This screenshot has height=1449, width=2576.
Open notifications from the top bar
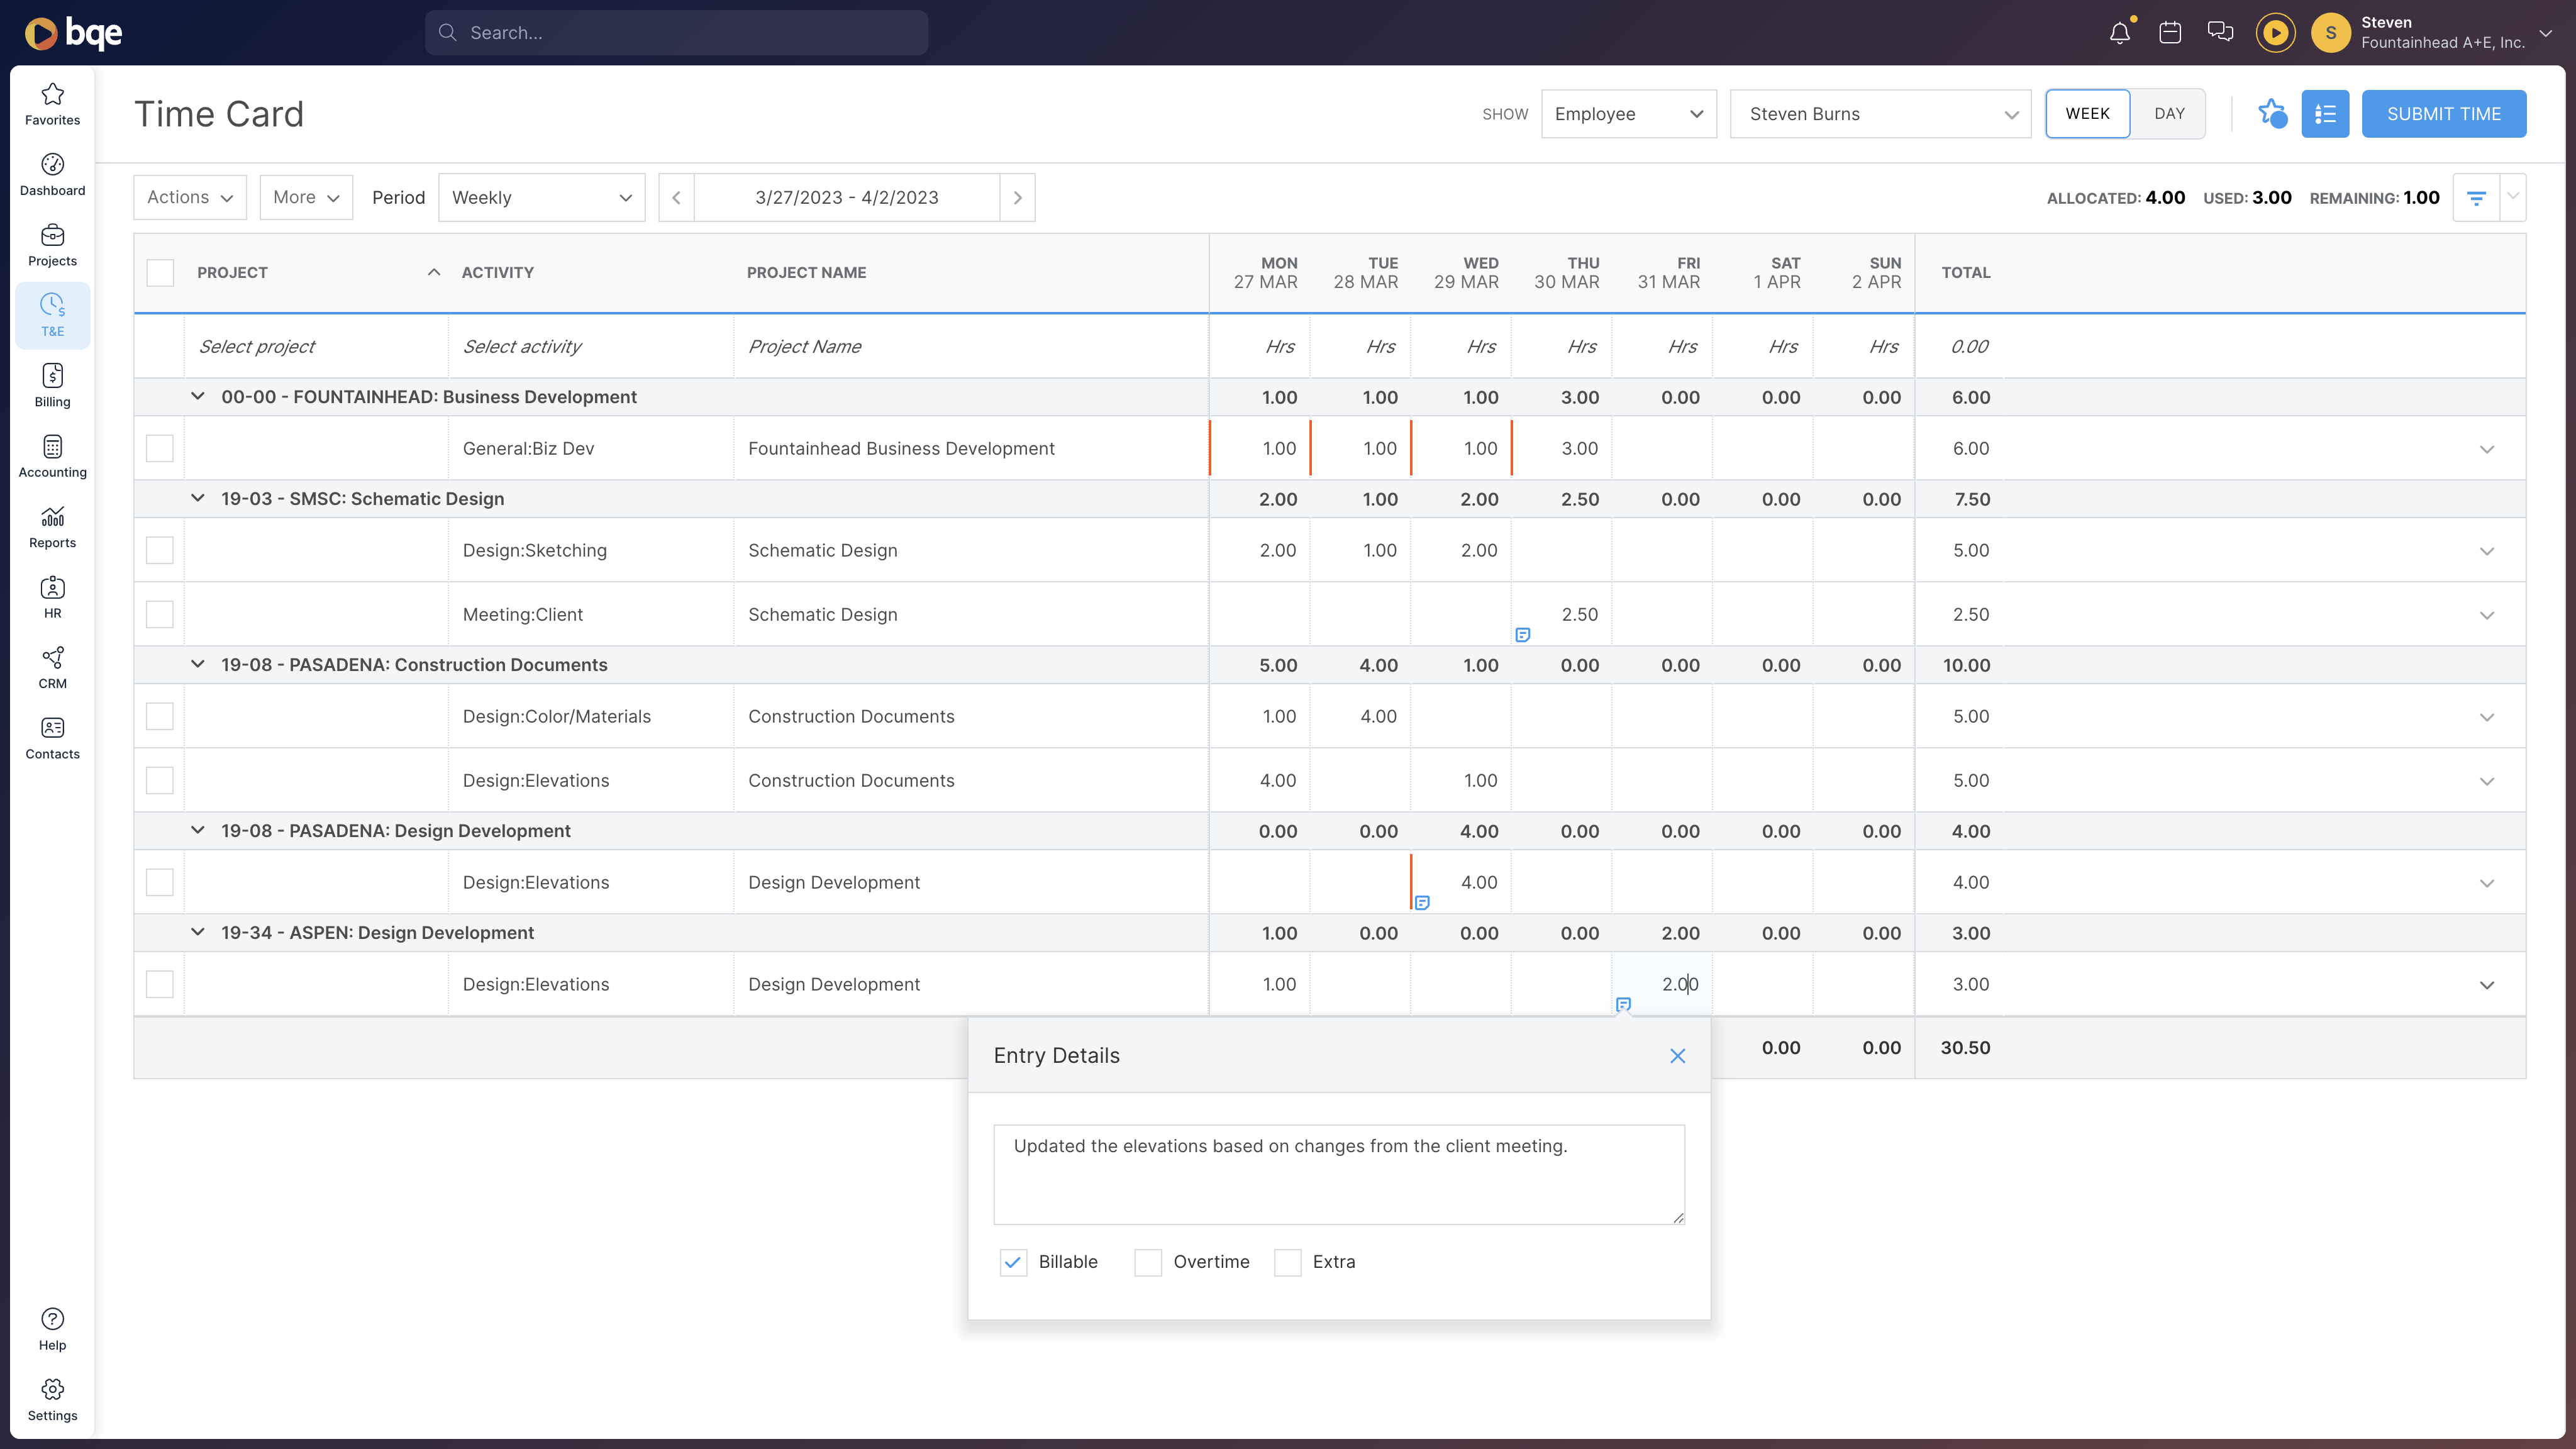2119,32
